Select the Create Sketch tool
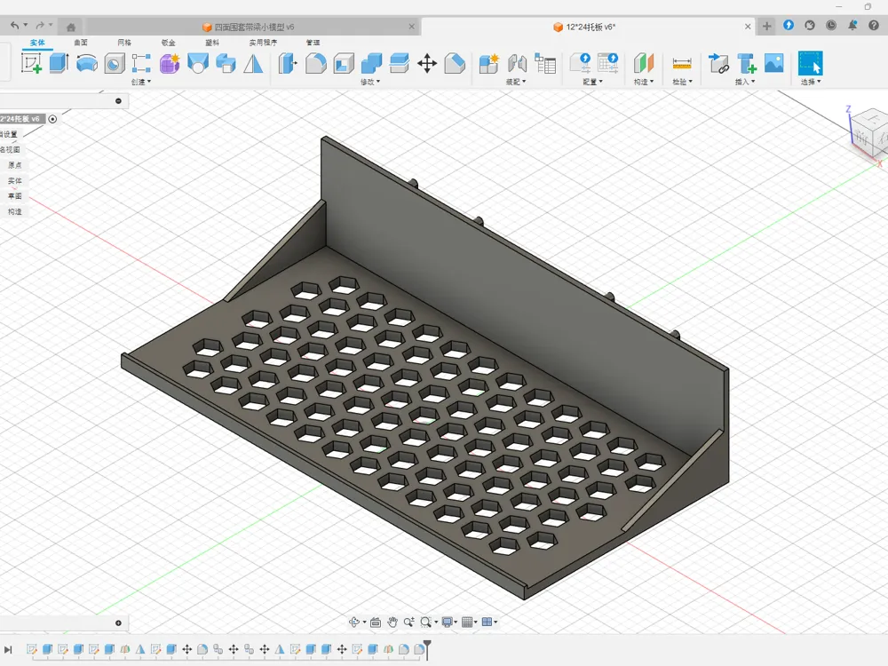 [x=31, y=63]
